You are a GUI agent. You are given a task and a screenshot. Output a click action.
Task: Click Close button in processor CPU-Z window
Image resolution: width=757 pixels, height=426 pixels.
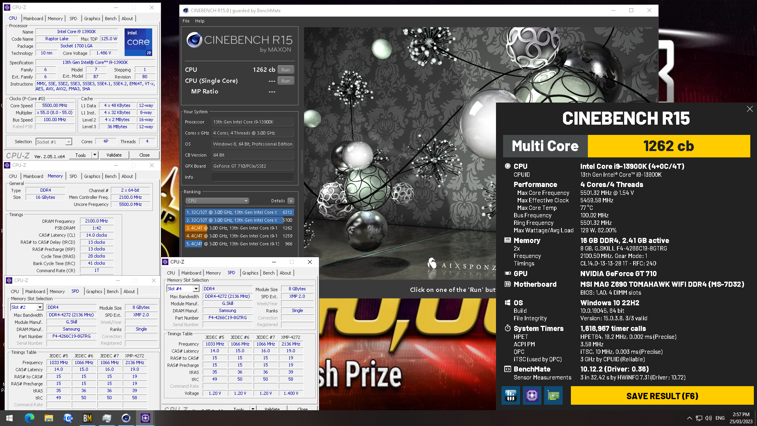click(144, 155)
